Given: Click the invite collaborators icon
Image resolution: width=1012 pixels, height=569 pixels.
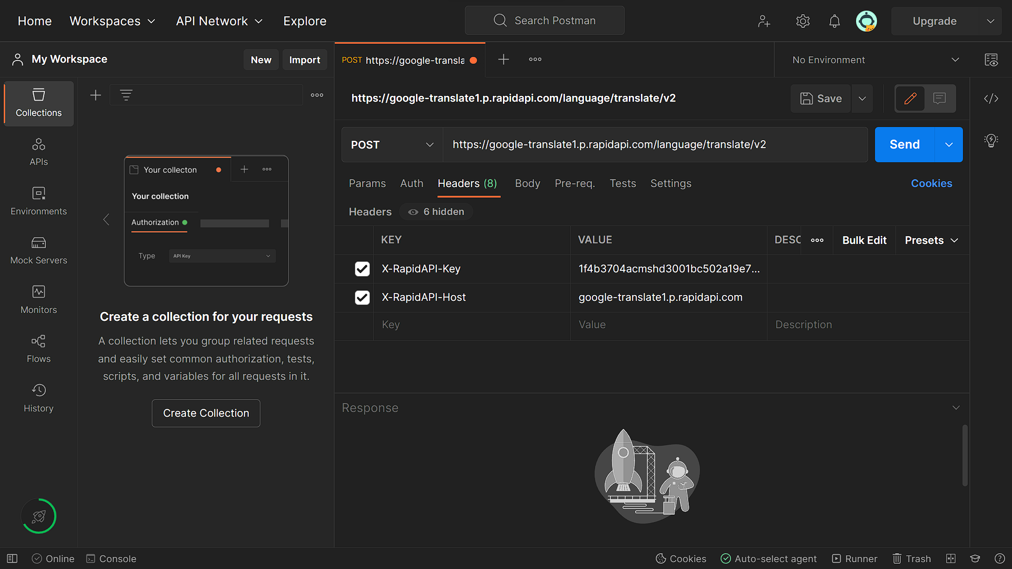Looking at the screenshot, I should tap(764, 21).
